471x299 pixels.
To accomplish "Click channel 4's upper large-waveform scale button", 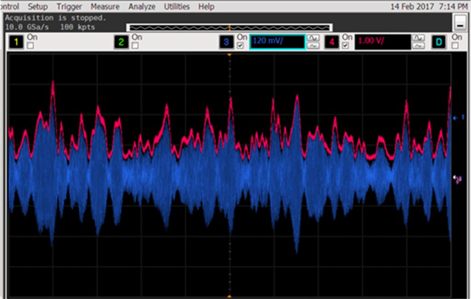I will [418, 38].
